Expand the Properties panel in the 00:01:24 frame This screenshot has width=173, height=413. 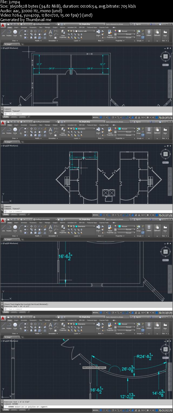119,41
